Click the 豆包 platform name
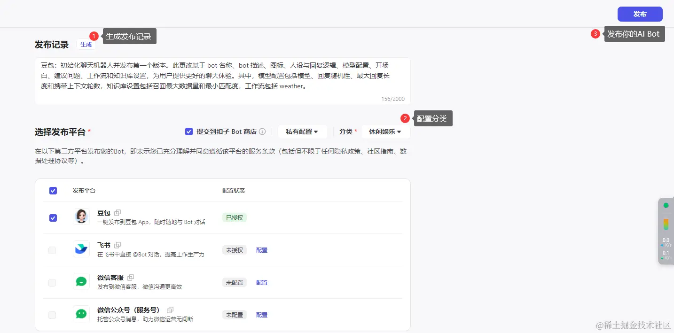Image resolution: width=674 pixels, height=333 pixels. (104, 213)
